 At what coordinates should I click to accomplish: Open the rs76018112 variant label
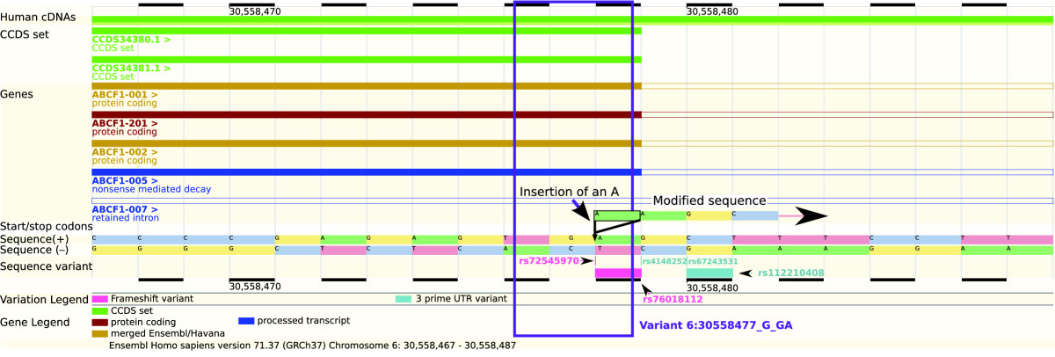click(673, 299)
